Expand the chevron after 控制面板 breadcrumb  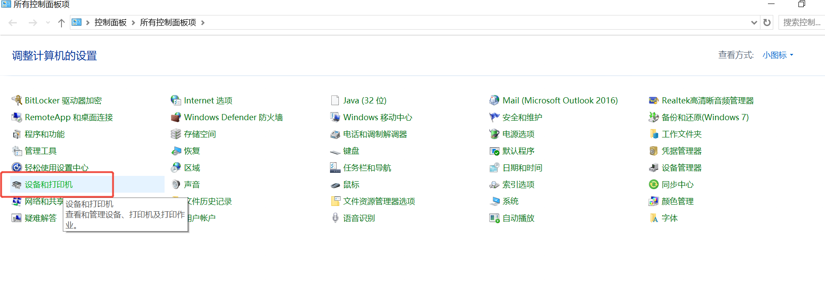[x=133, y=23]
